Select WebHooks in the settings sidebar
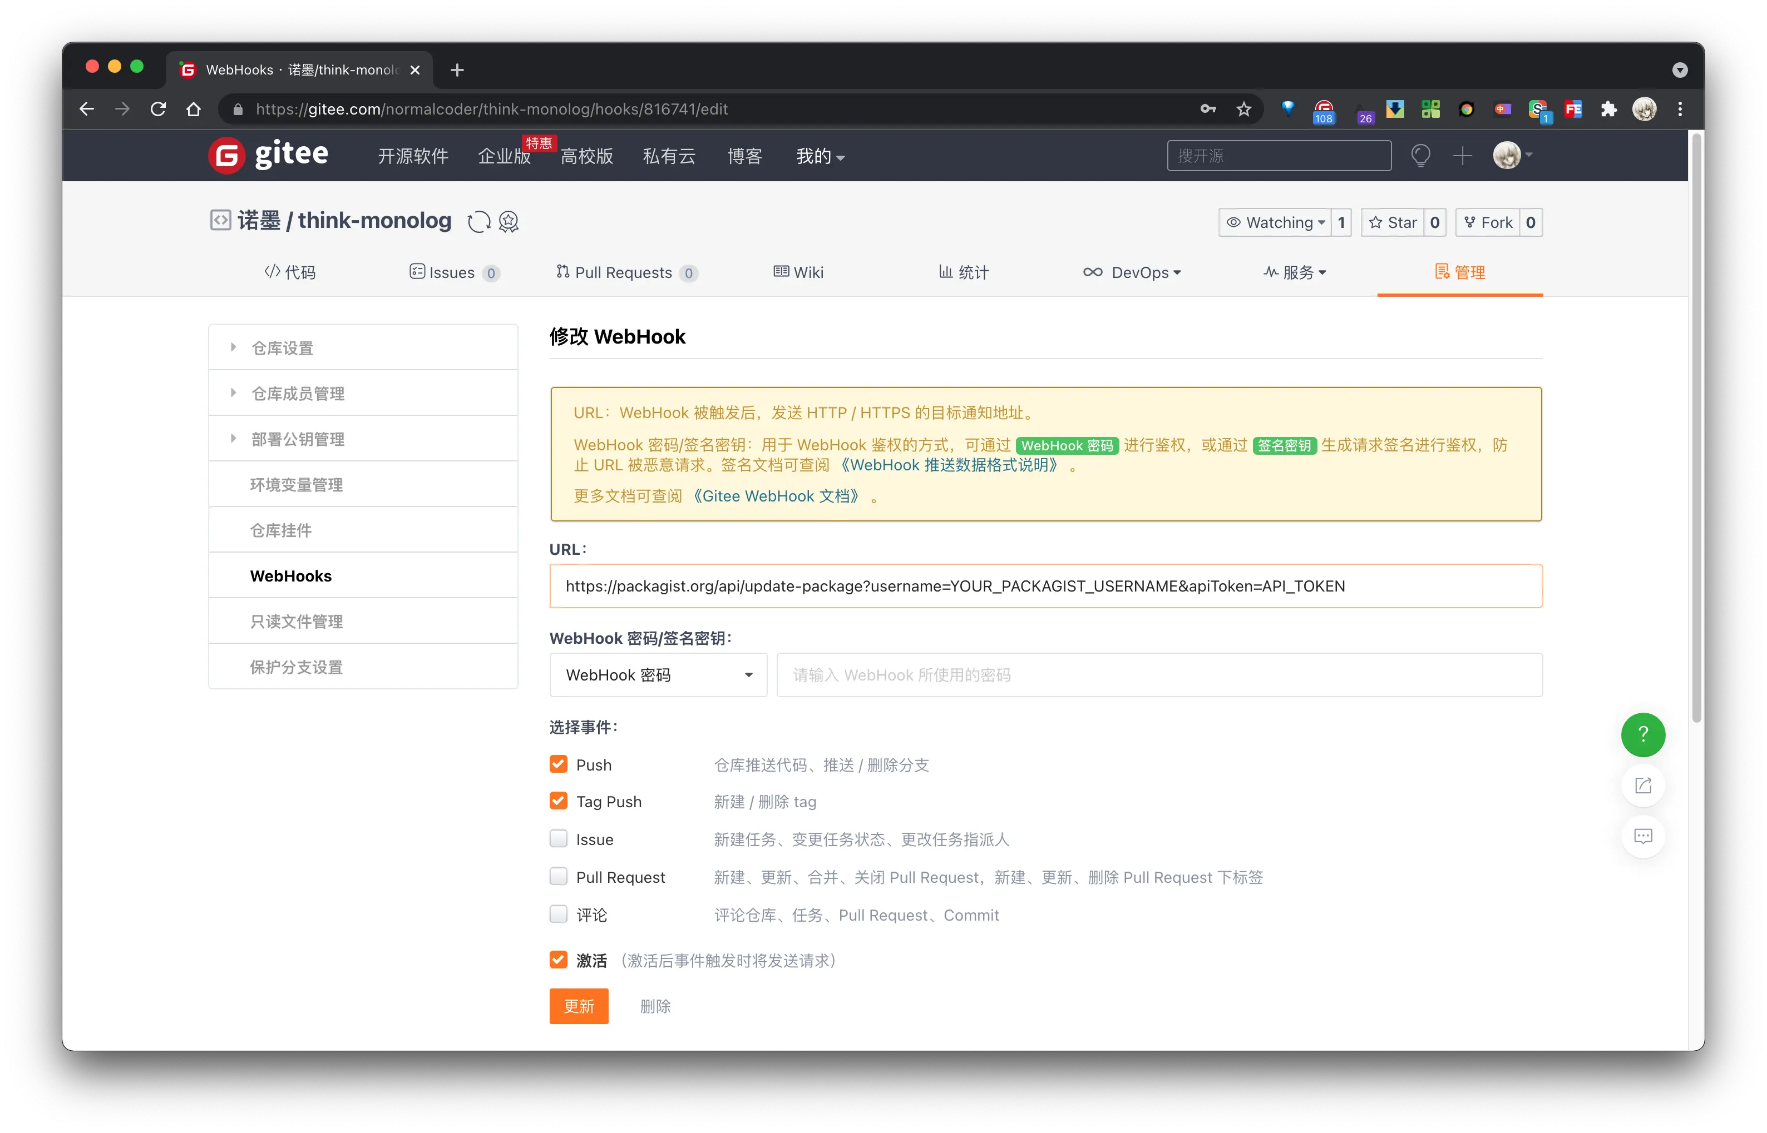The image size is (1767, 1133). coord(291,576)
